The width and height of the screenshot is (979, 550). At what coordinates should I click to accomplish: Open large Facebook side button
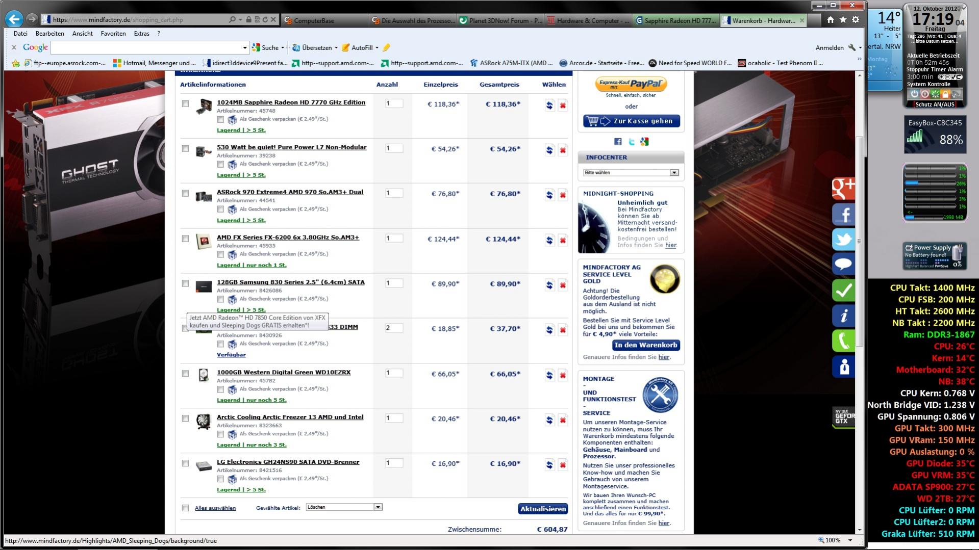843,214
